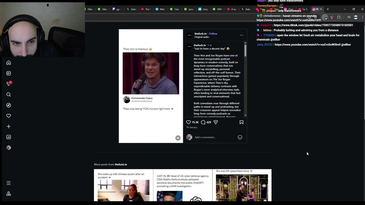Click TITAN95 username in chat
The image size is (365, 205).
pos(269,35)
